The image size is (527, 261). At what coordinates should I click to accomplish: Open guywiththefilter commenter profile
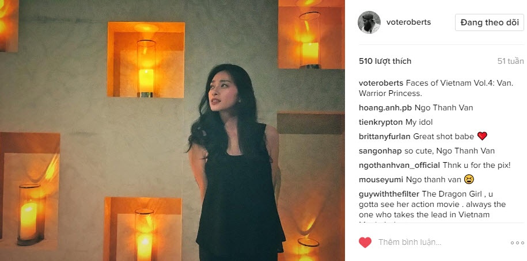(389, 194)
